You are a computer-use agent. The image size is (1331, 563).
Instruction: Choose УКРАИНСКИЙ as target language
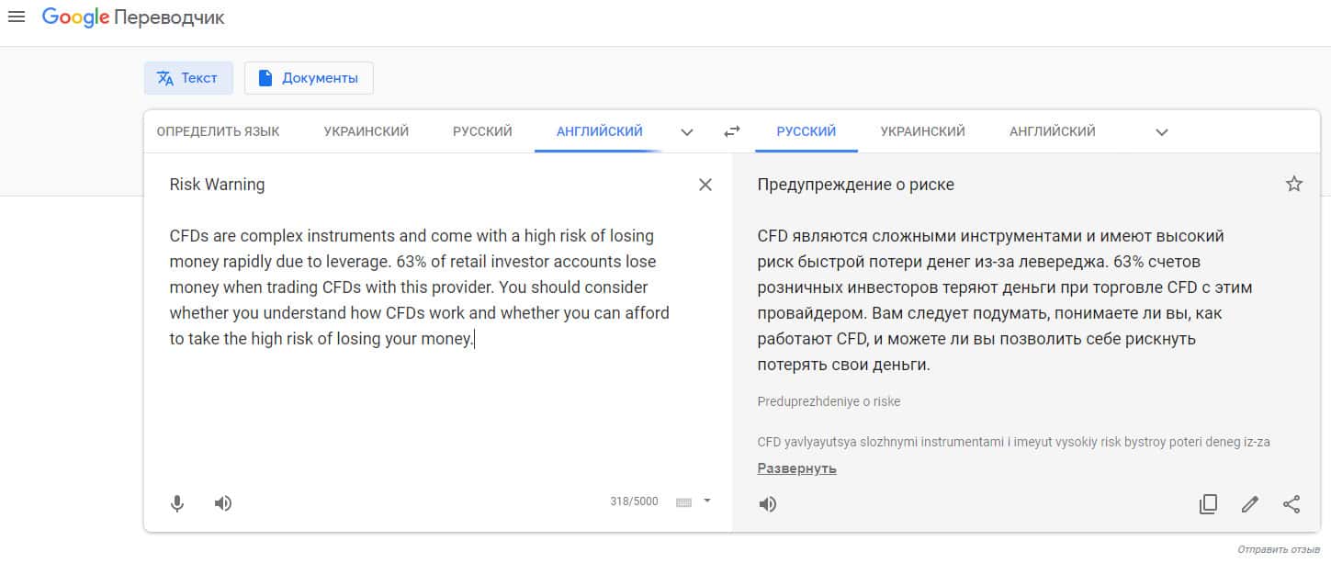point(922,131)
